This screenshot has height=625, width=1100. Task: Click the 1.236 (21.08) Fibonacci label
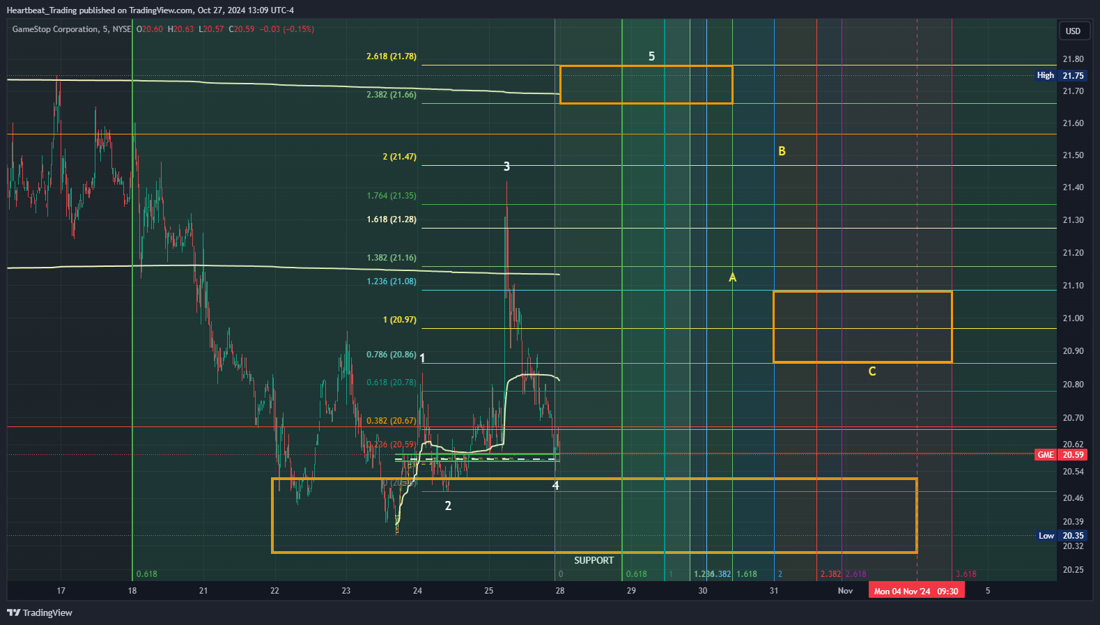point(392,281)
